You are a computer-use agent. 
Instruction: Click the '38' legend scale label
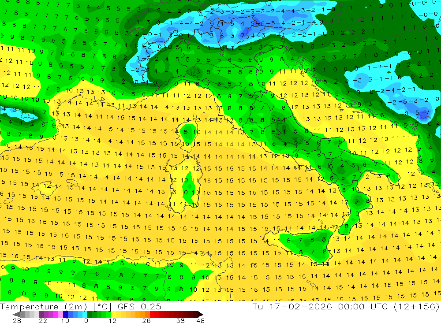tap(180, 320)
